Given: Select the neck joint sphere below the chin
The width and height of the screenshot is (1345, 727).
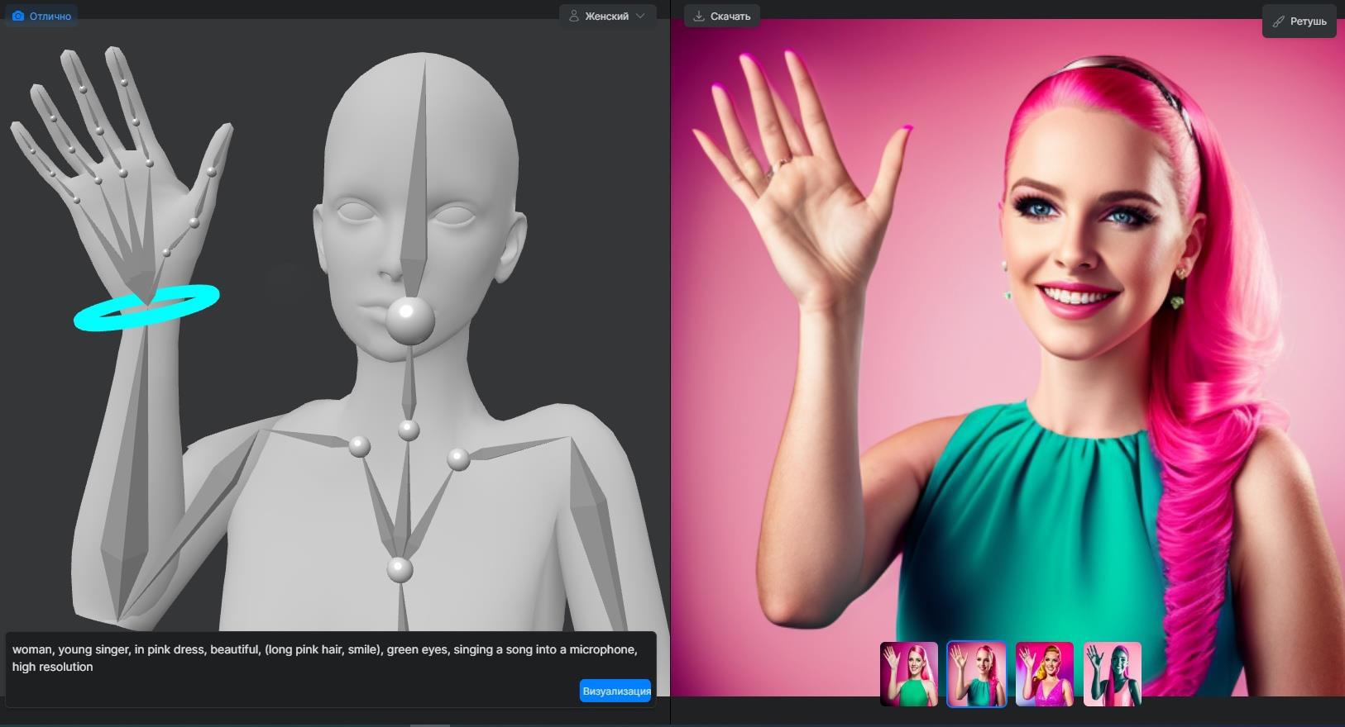Looking at the screenshot, I should (x=409, y=430).
